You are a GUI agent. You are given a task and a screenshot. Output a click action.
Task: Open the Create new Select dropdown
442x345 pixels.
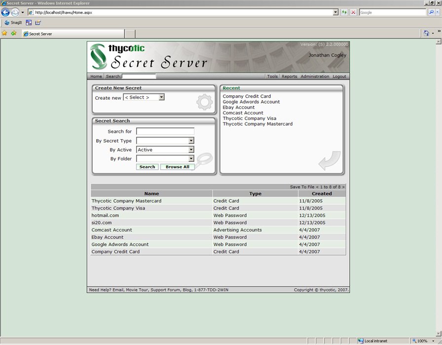[x=161, y=97]
